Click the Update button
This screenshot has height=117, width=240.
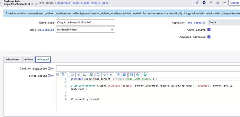(234, 3)
